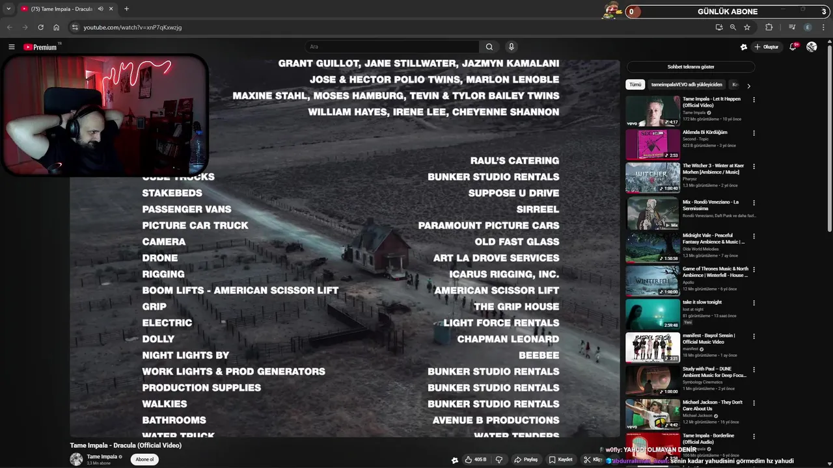The width and height of the screenshot is (833, 468).
Task: Open the YouTube hamburger guide menu
Action: [x=11, y=47]
